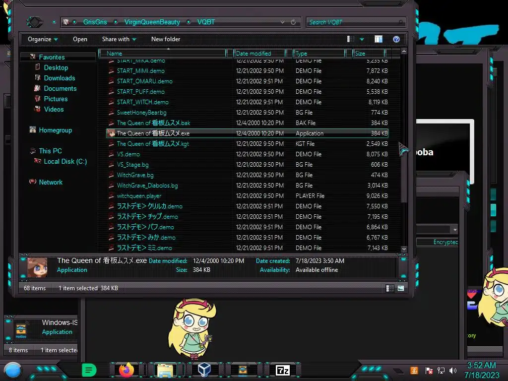Screen dimensions: 508x381
Task: Refresh the folder with the reload icon
Action: [x=293, y=22]
